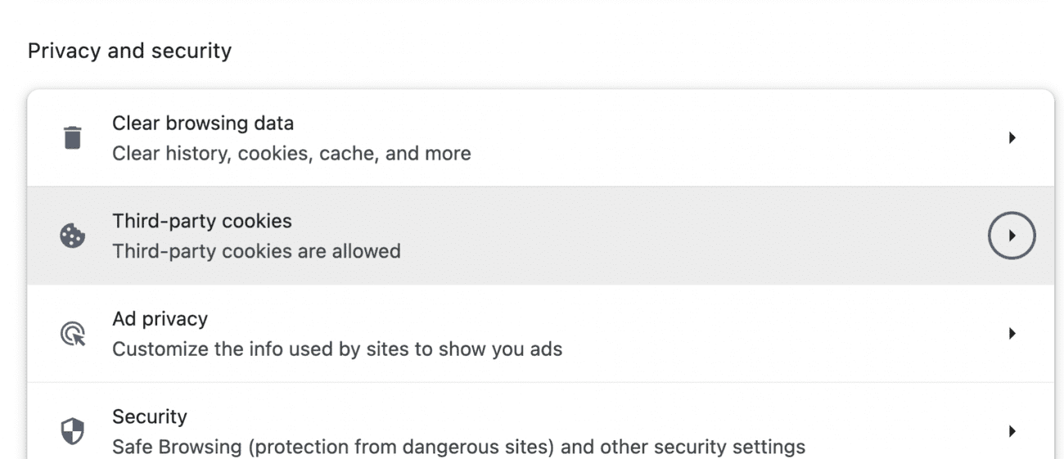Open the "Security" title text
Viewport: 1064px width, 459px height.
coord(150,416)
